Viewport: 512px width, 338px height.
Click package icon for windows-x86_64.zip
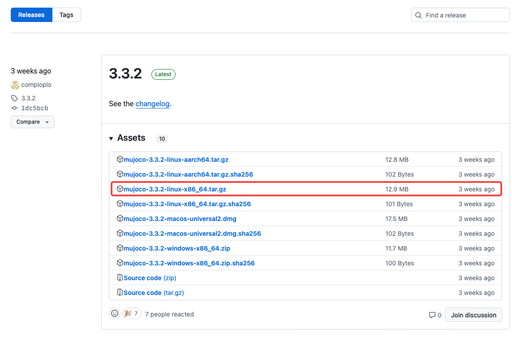tap(120, 248)
